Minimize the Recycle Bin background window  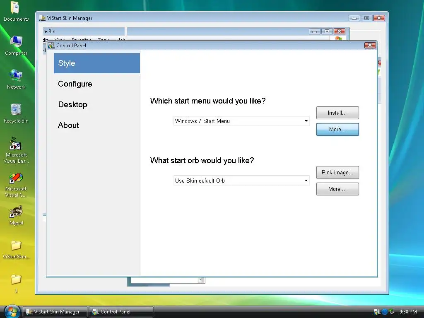[x=315, y=31]
